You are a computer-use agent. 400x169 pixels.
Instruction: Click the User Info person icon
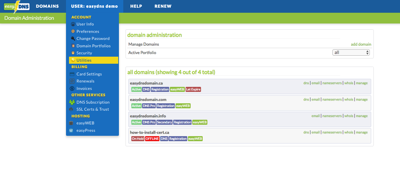coord(73,24)
